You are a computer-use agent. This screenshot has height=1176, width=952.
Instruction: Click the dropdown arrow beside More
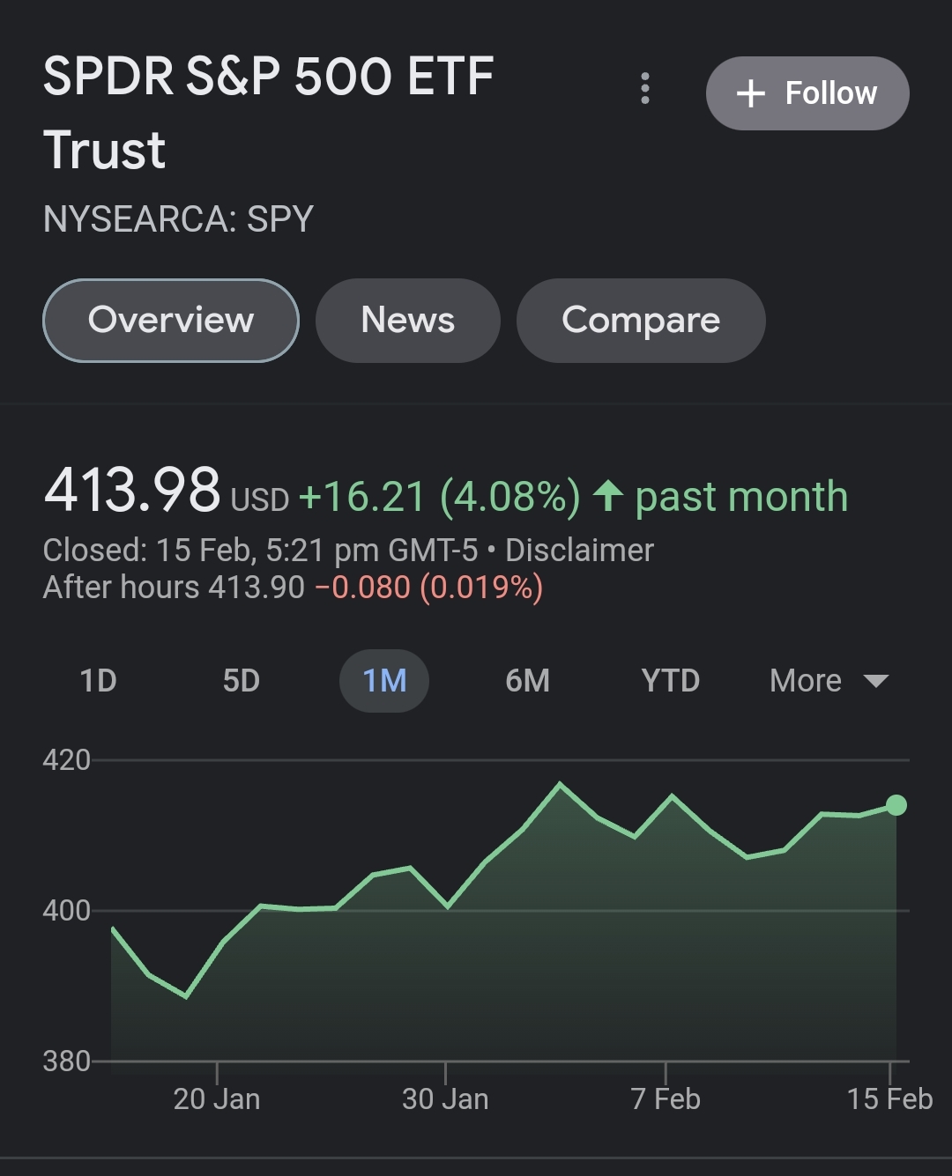pyautogui.click(x=876, y=681)
